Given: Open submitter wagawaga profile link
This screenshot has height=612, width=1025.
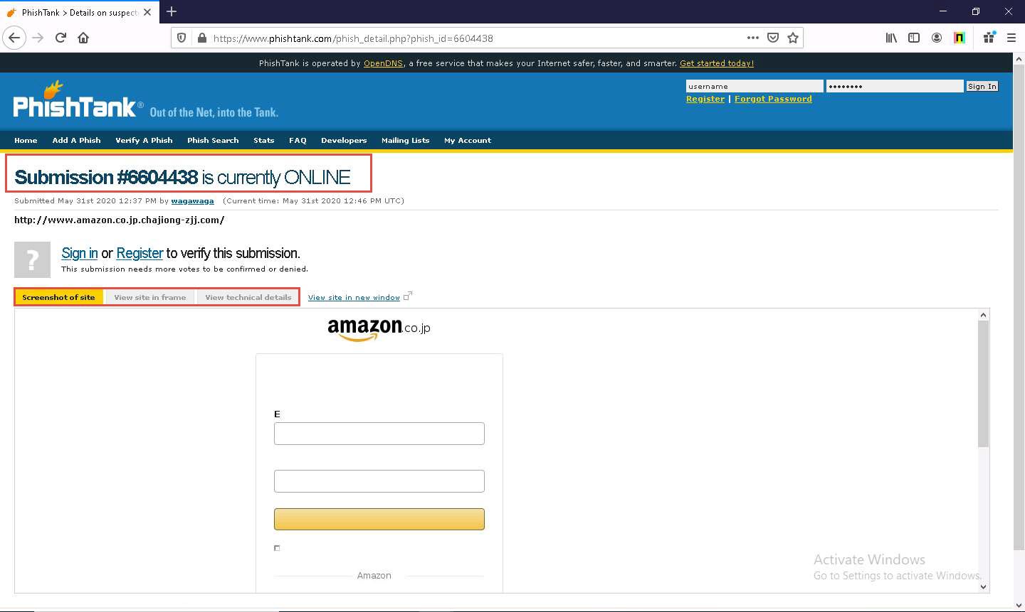Looking at the screenshot, I should (x=192, y=200).
